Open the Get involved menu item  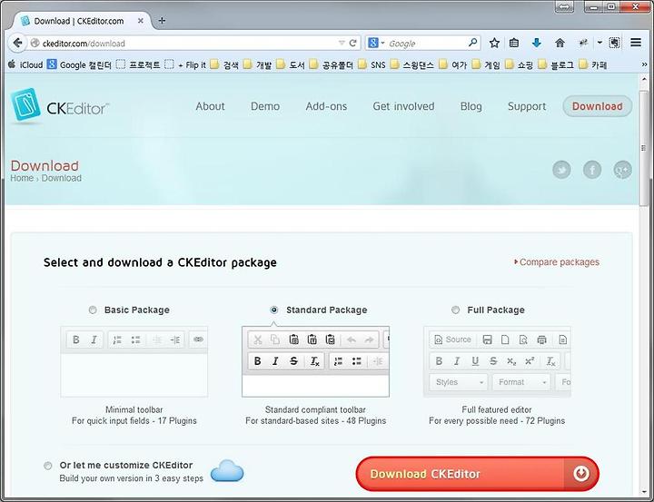pyautogui.click(x=403, y=106)
